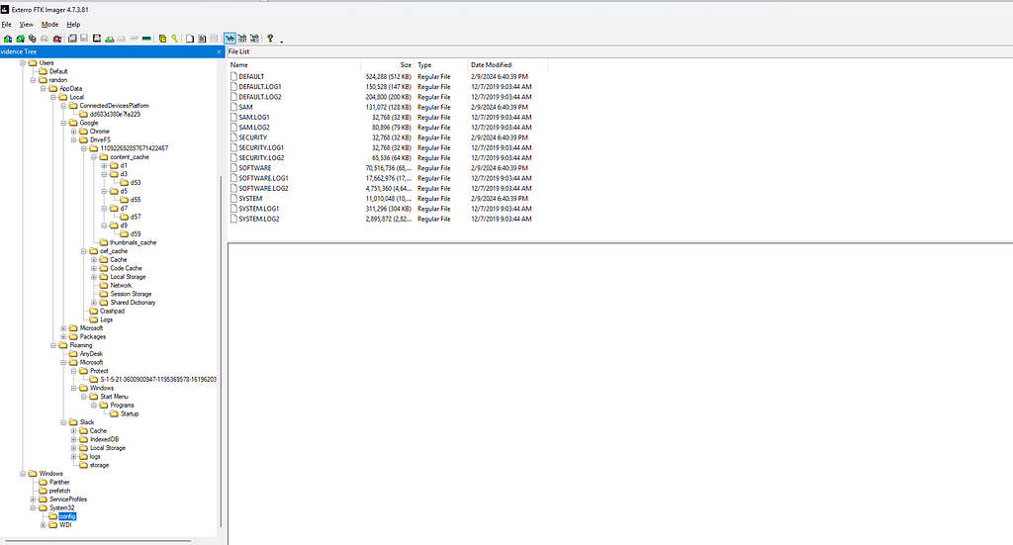Collapse the Slack folder node
Viewport: 1013px width, 545px height.
tap(63, 422)
